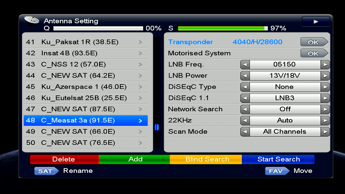
Task: Click the DiSEqC 1.1 value LNB3
Action: tap(285, 98)
